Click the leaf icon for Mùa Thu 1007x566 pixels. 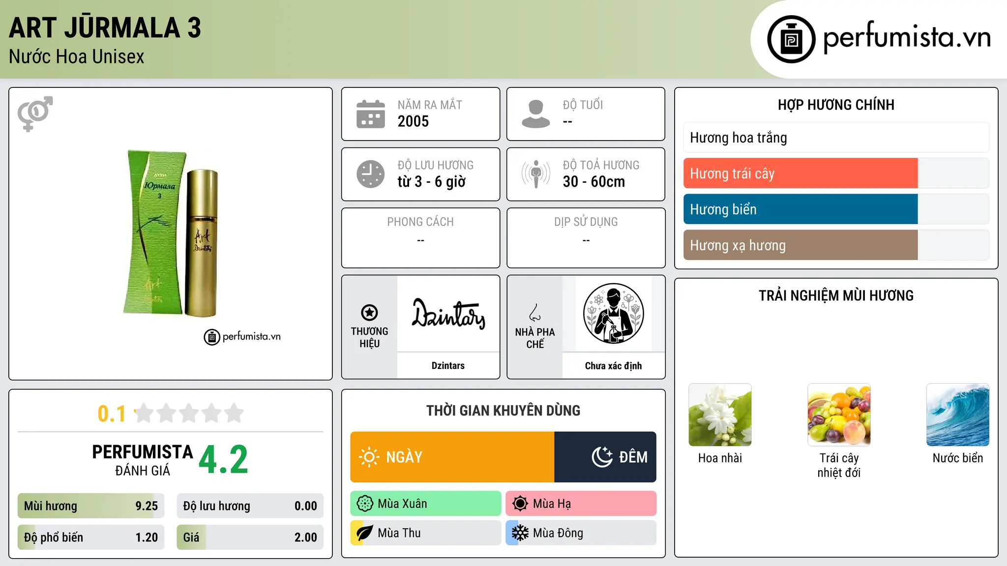click(x=365, y=533)
